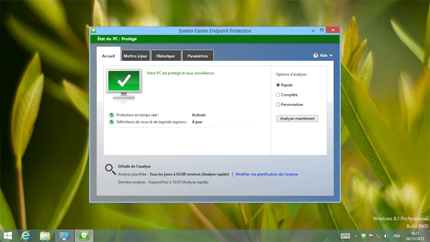Image resolution: width=430 pixels, height=242 pixels.
Task: Click 'Dernière analyse' line text
Action: [163, 182]
